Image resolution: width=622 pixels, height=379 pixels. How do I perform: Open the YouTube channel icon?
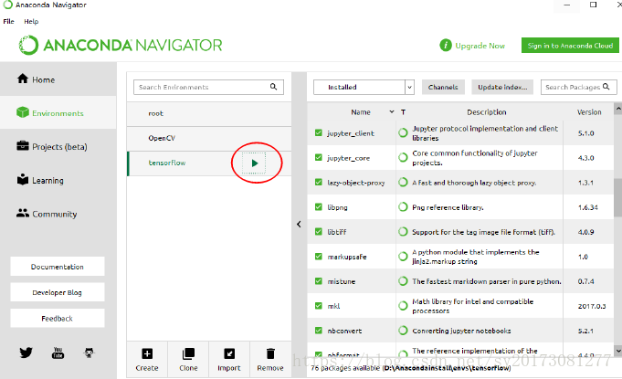tap(58, 353)
